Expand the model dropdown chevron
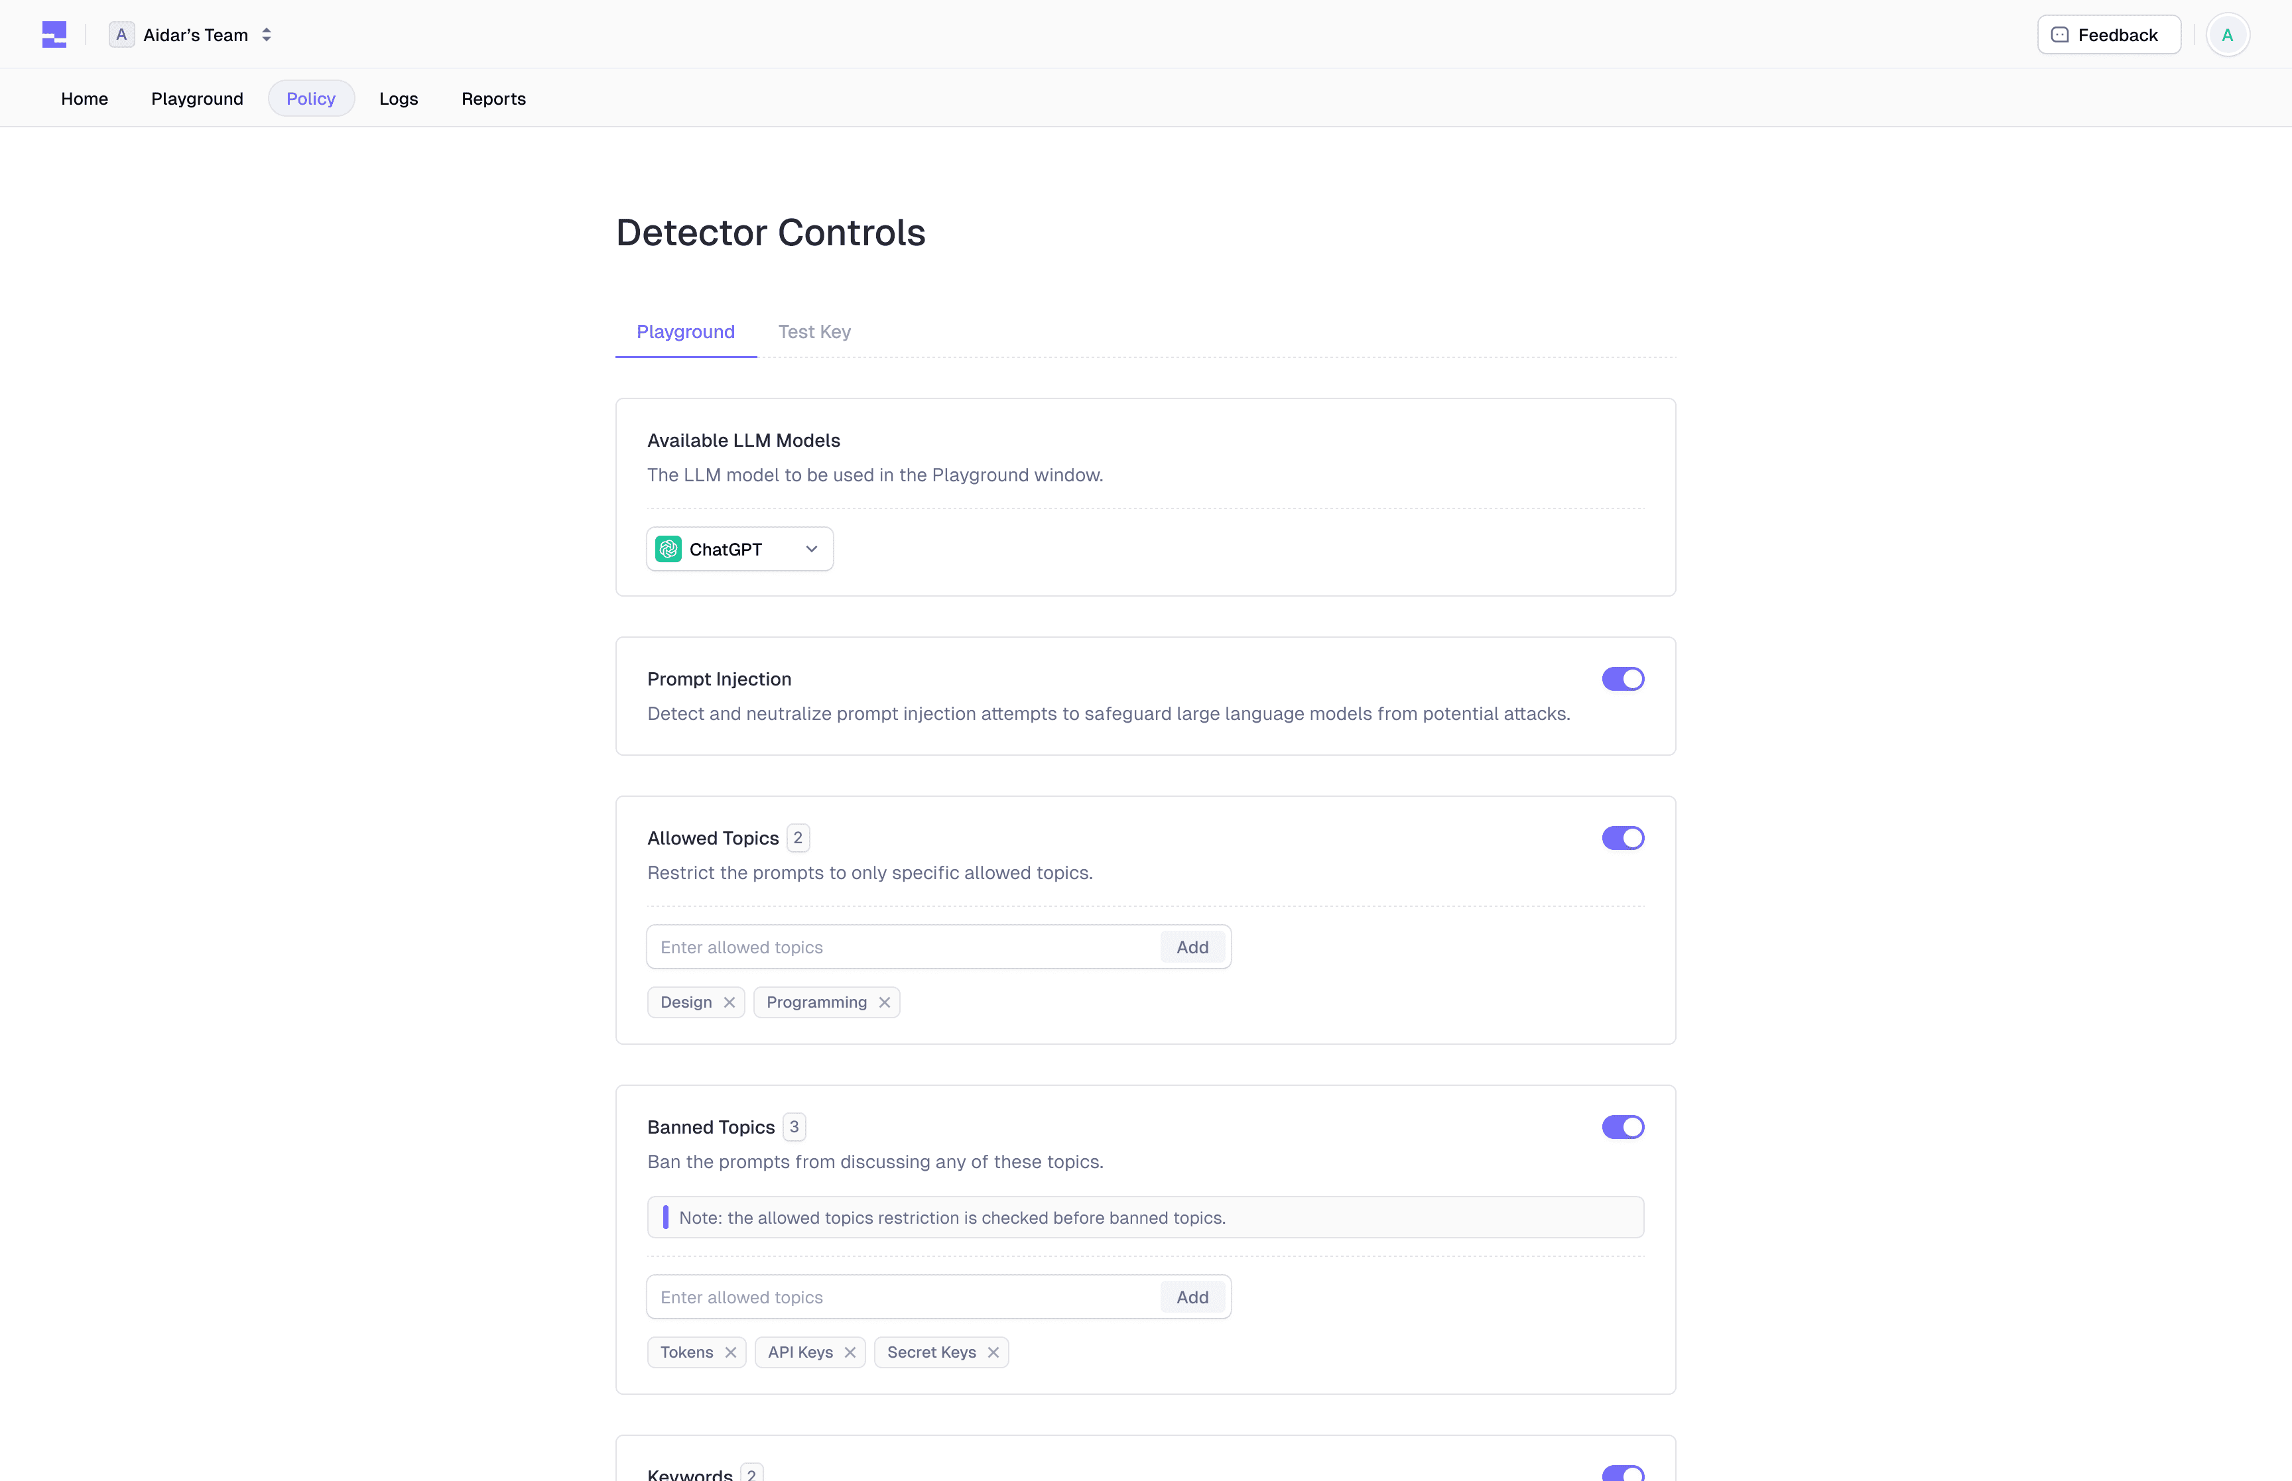The height and width of the screenshot is (1481, 2292). (x=811, y=548)
